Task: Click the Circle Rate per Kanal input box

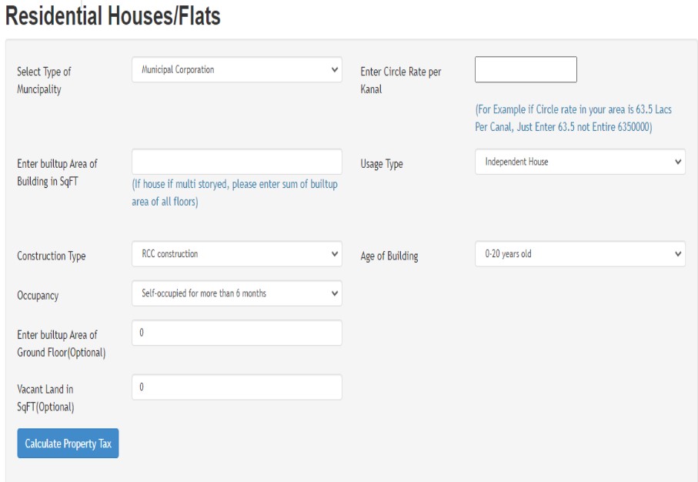Action: pyautogui.click(x=525, y=70)
